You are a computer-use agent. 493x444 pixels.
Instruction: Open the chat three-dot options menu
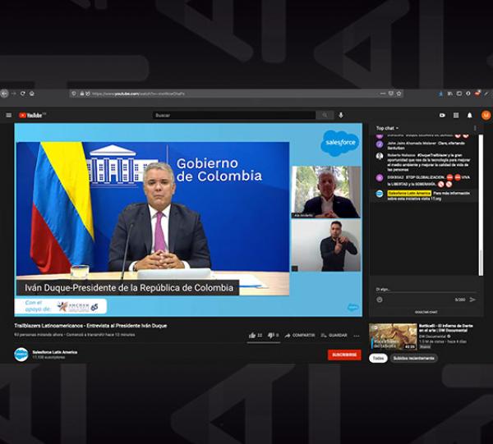click(477, 128)
